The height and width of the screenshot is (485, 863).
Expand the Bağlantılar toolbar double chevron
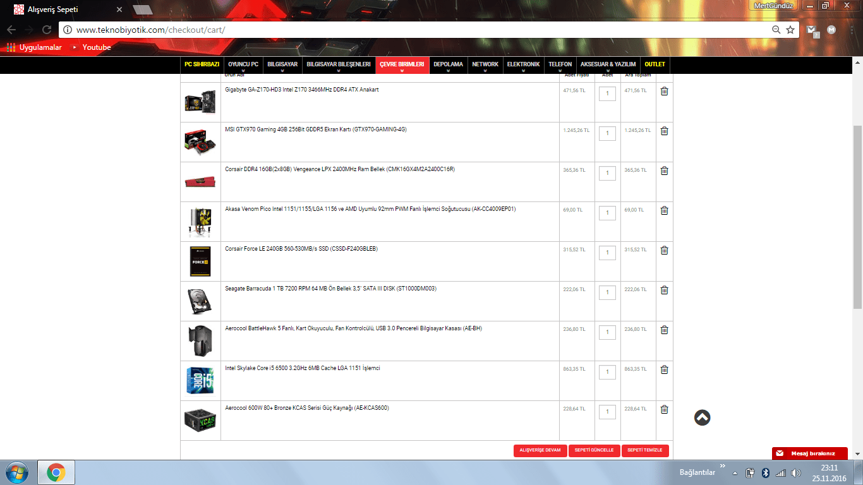pos(722,465)
